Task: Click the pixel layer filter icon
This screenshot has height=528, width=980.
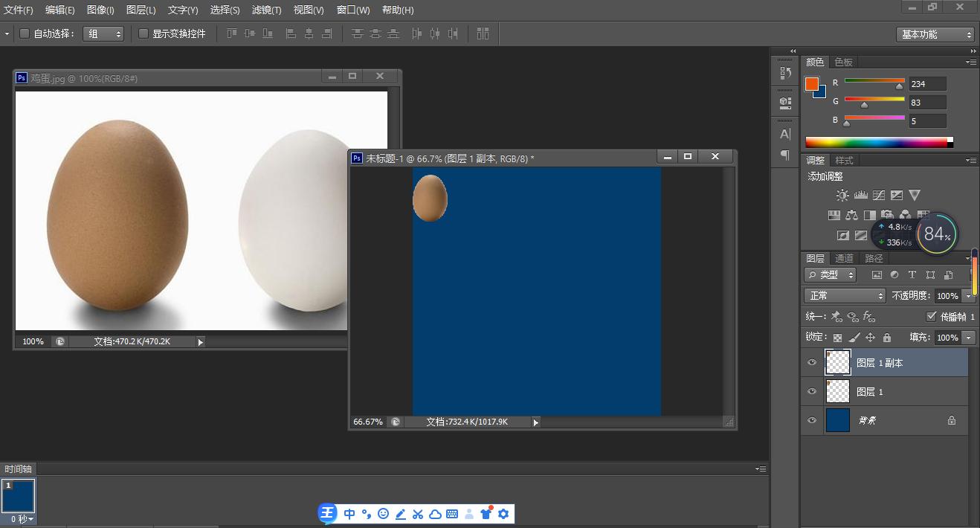Action: click(x=877, y=274)
